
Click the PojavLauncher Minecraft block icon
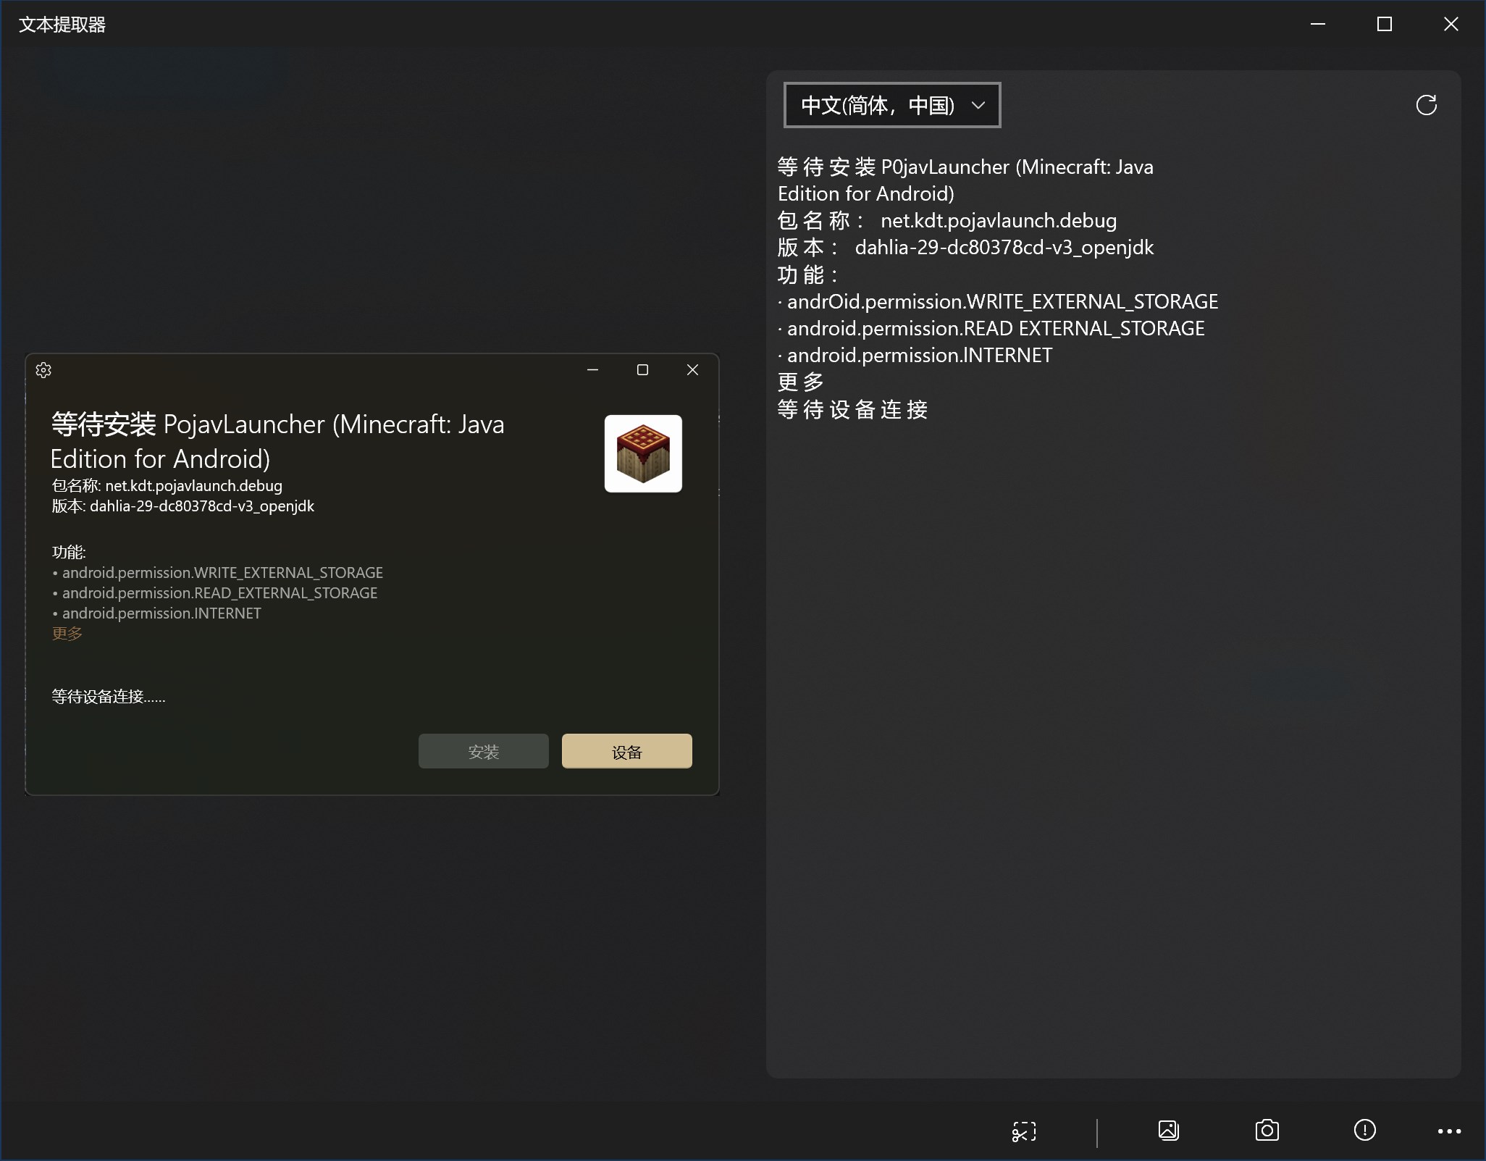[x=643, y=454]
